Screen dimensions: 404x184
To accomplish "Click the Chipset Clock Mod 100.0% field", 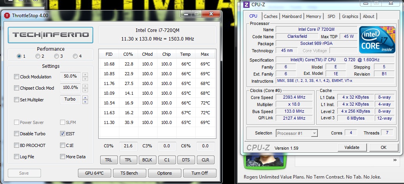I will point(70,88).
